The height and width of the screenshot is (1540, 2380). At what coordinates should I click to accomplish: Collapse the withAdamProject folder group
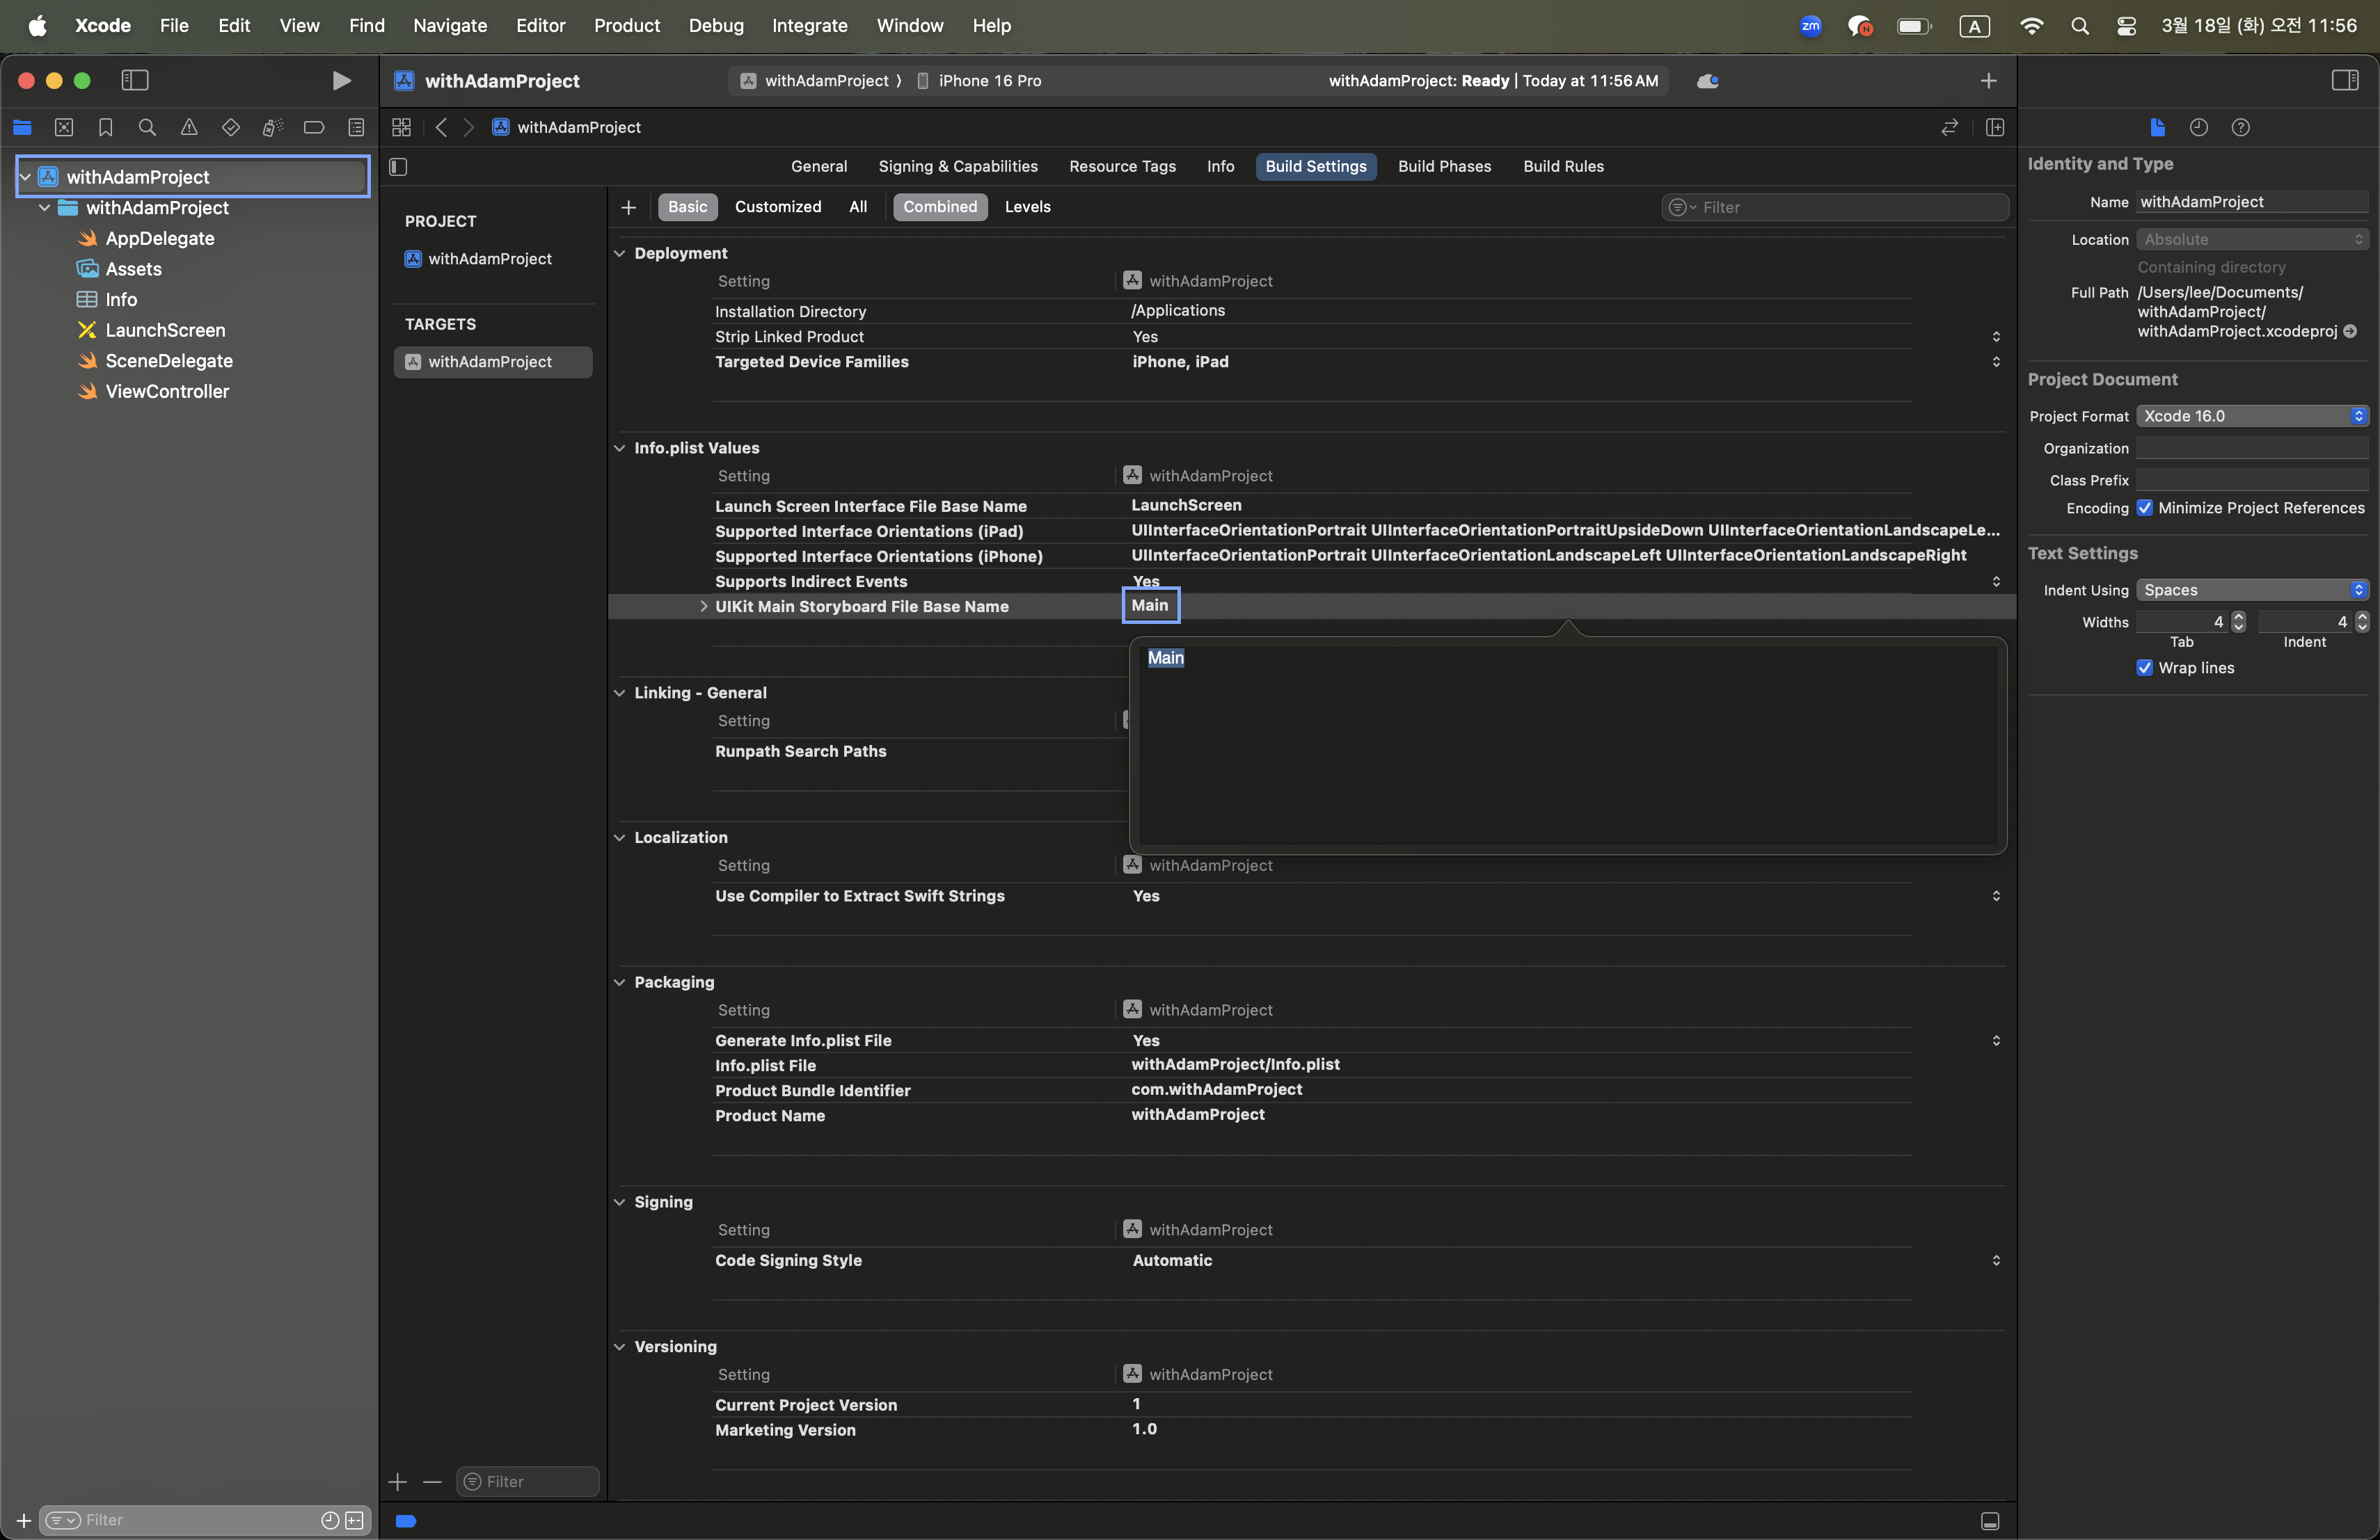[x=45, y=208]
